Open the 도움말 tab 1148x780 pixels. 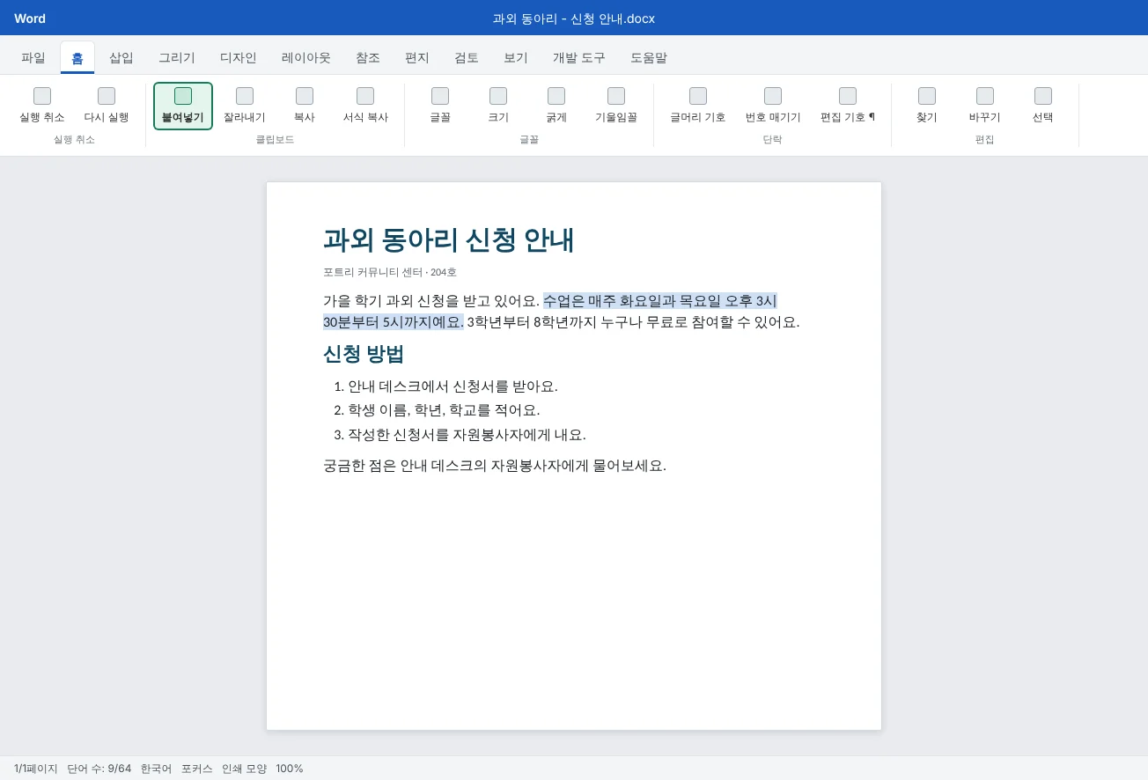(x=649, y=58)
